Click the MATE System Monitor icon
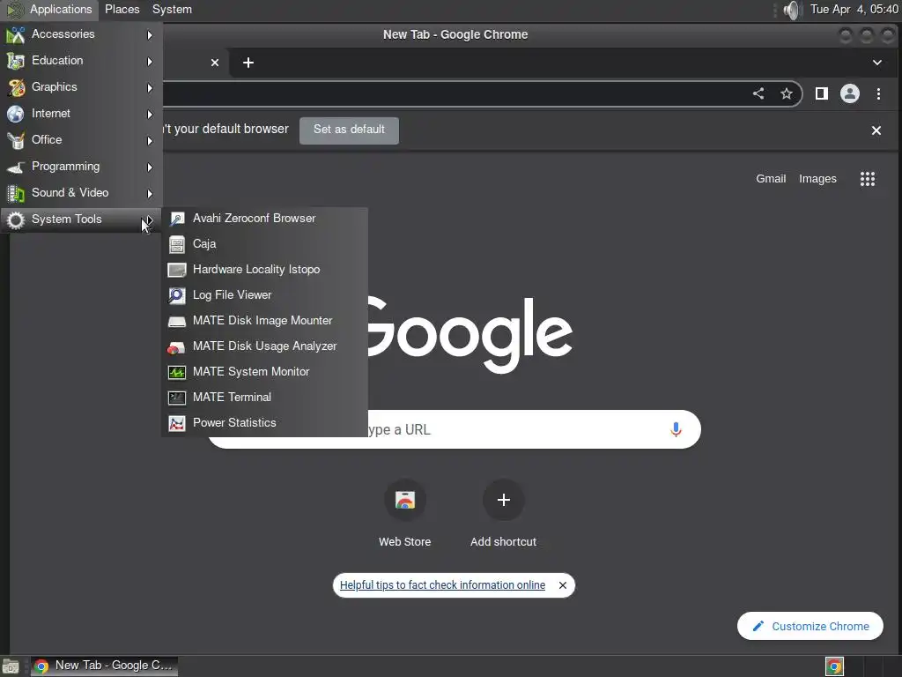 [176, 372]
